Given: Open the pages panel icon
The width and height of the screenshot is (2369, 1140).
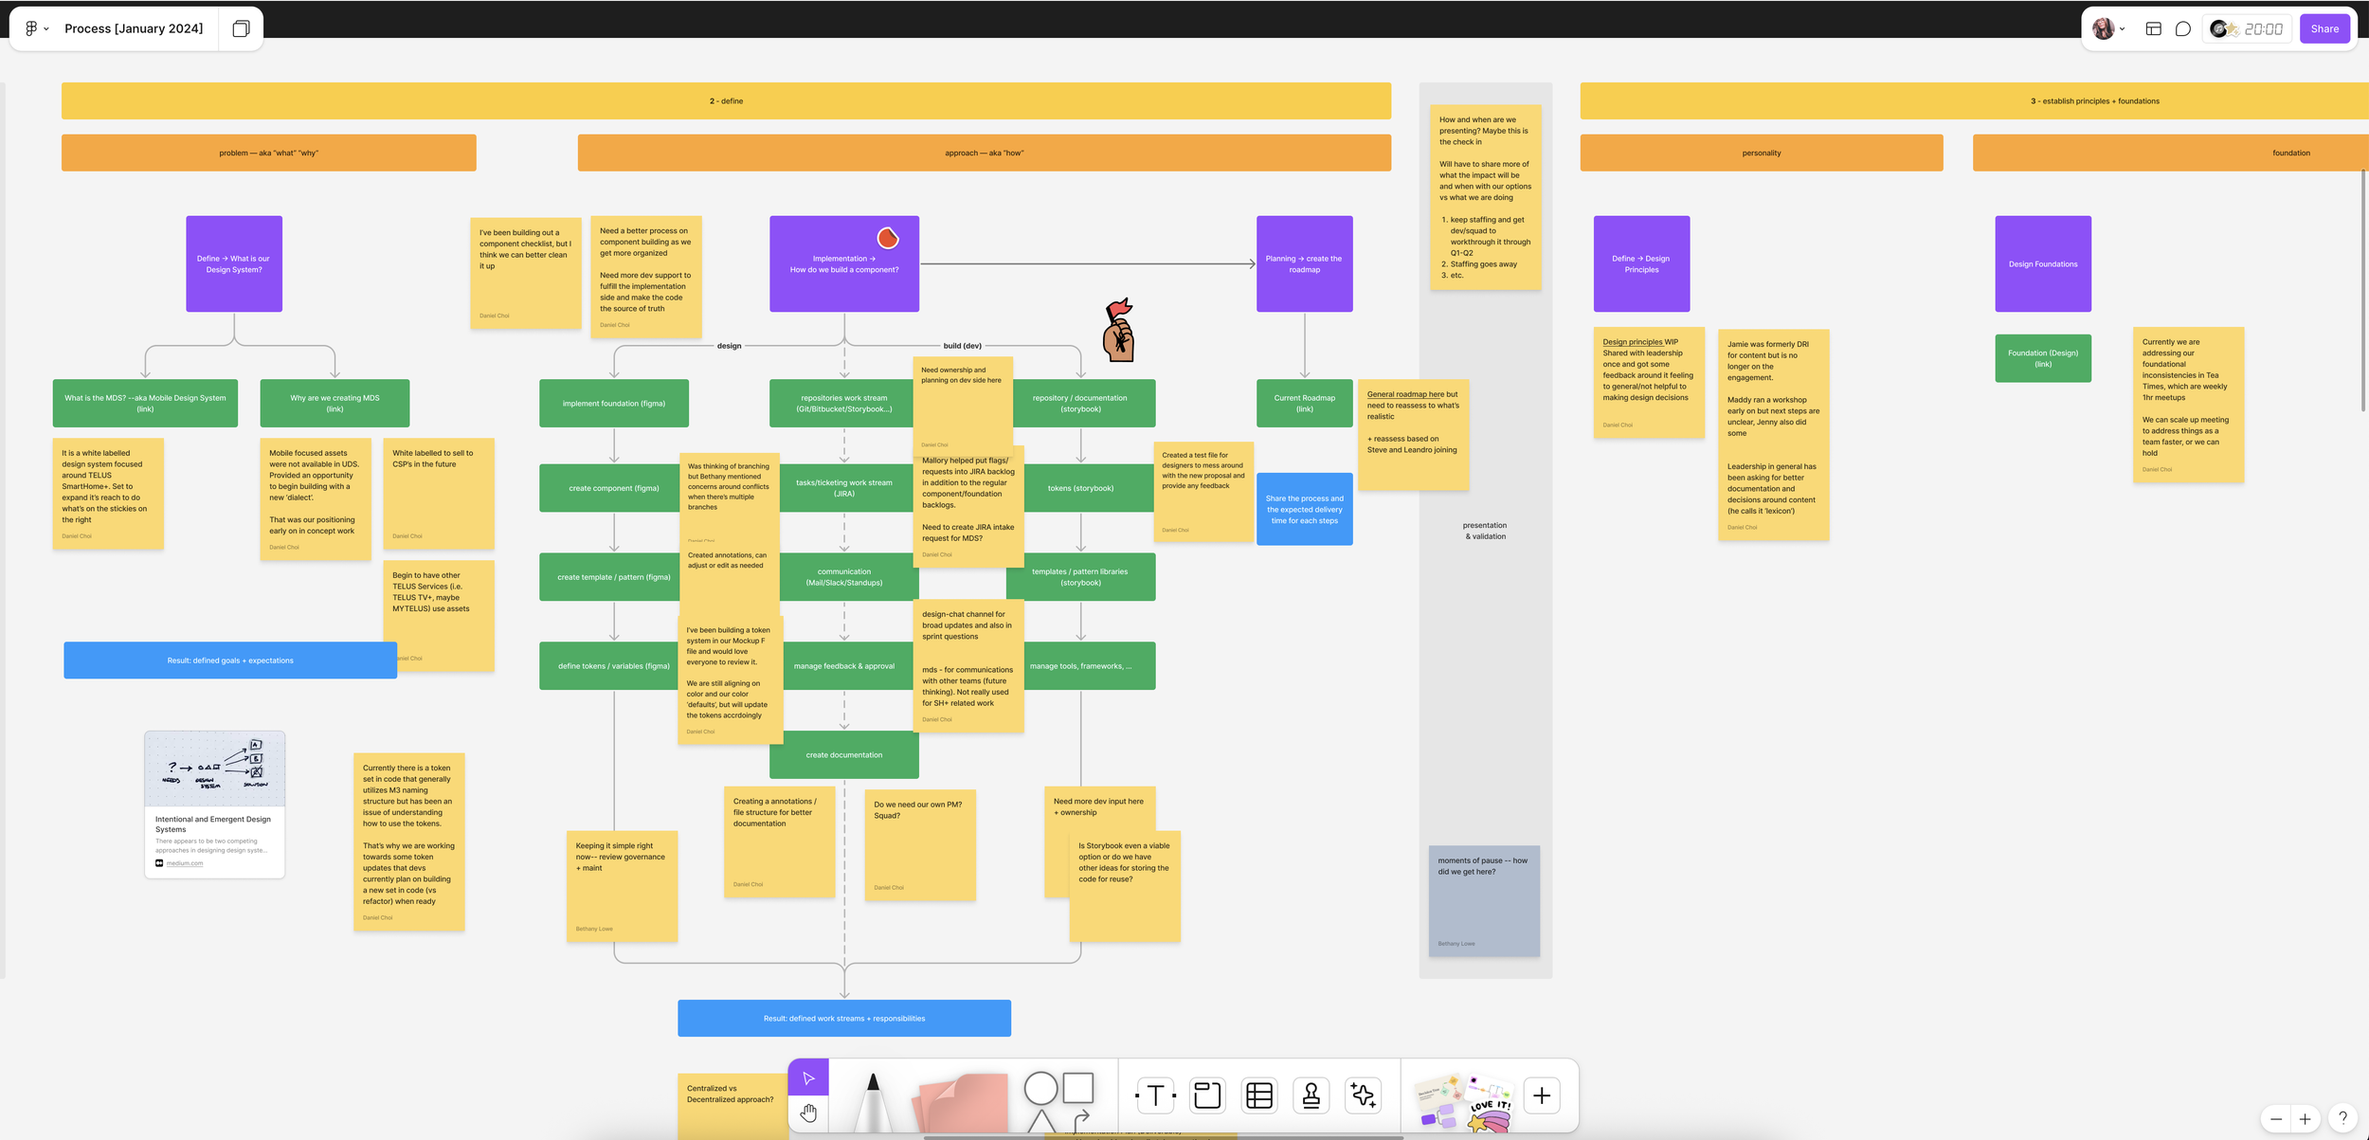Looking at the screenshot, I should pyautogui.click(x=241, y=28).
